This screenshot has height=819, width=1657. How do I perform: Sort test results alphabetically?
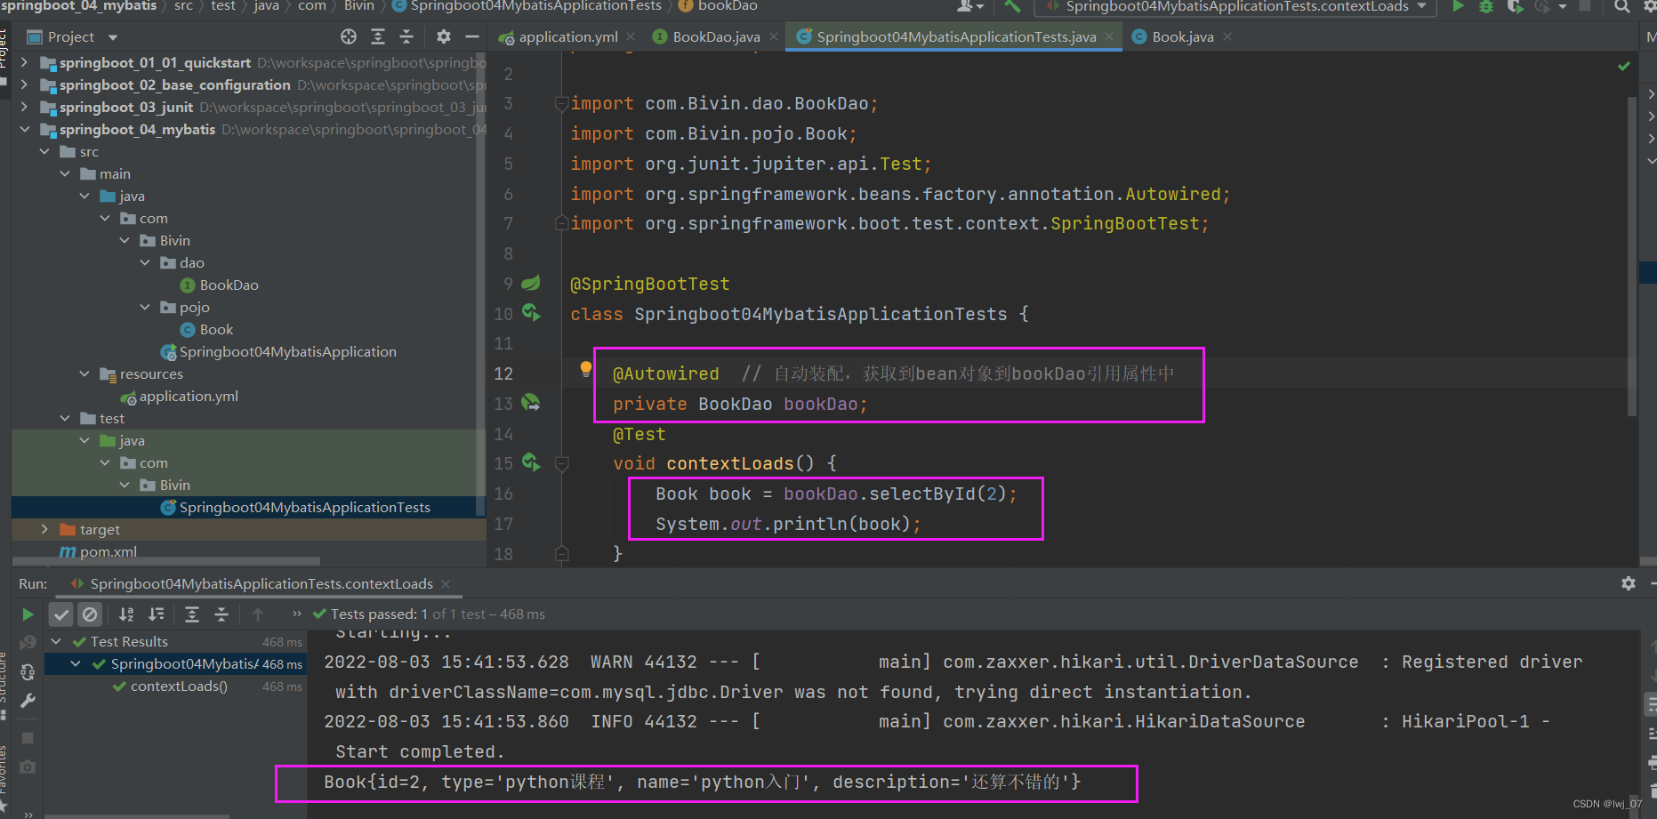[x=127, y=614]
